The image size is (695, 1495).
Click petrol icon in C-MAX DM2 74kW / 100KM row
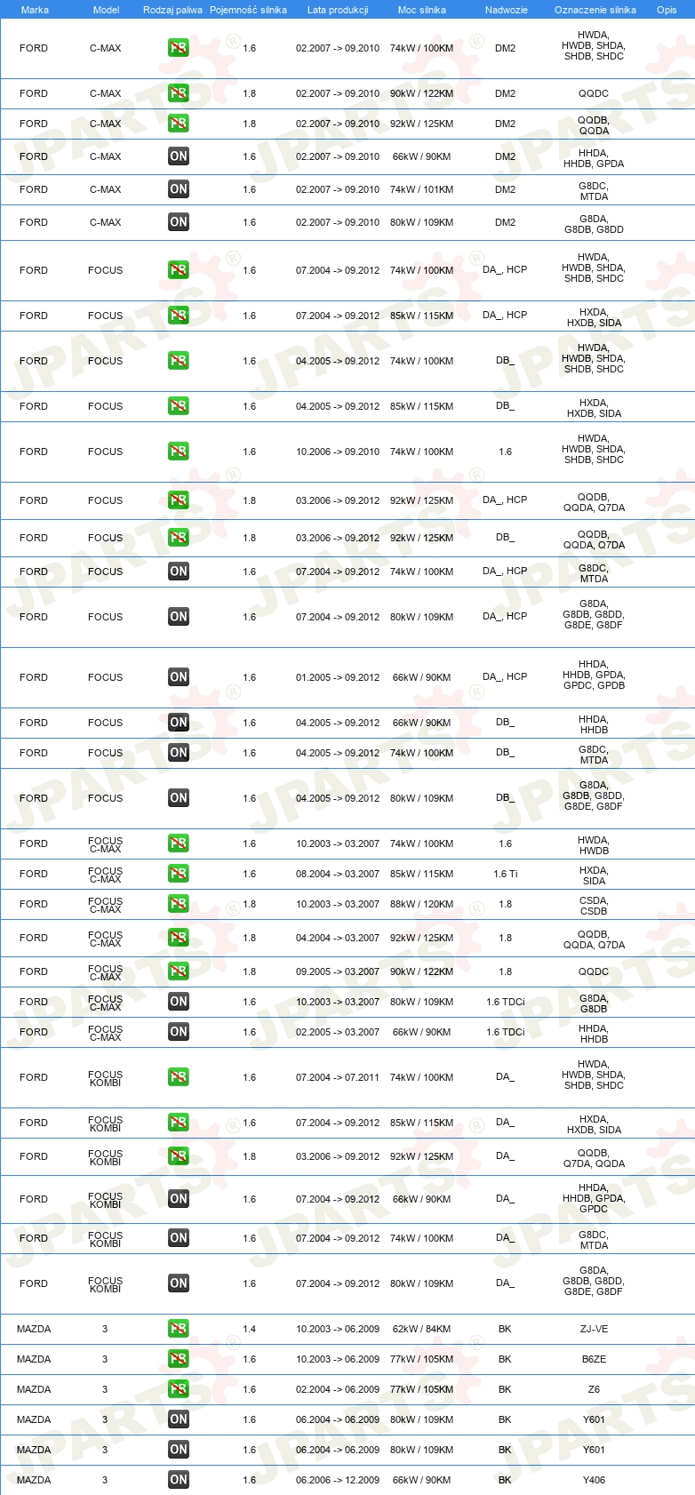pyautogui.click(x=179, y=48)
